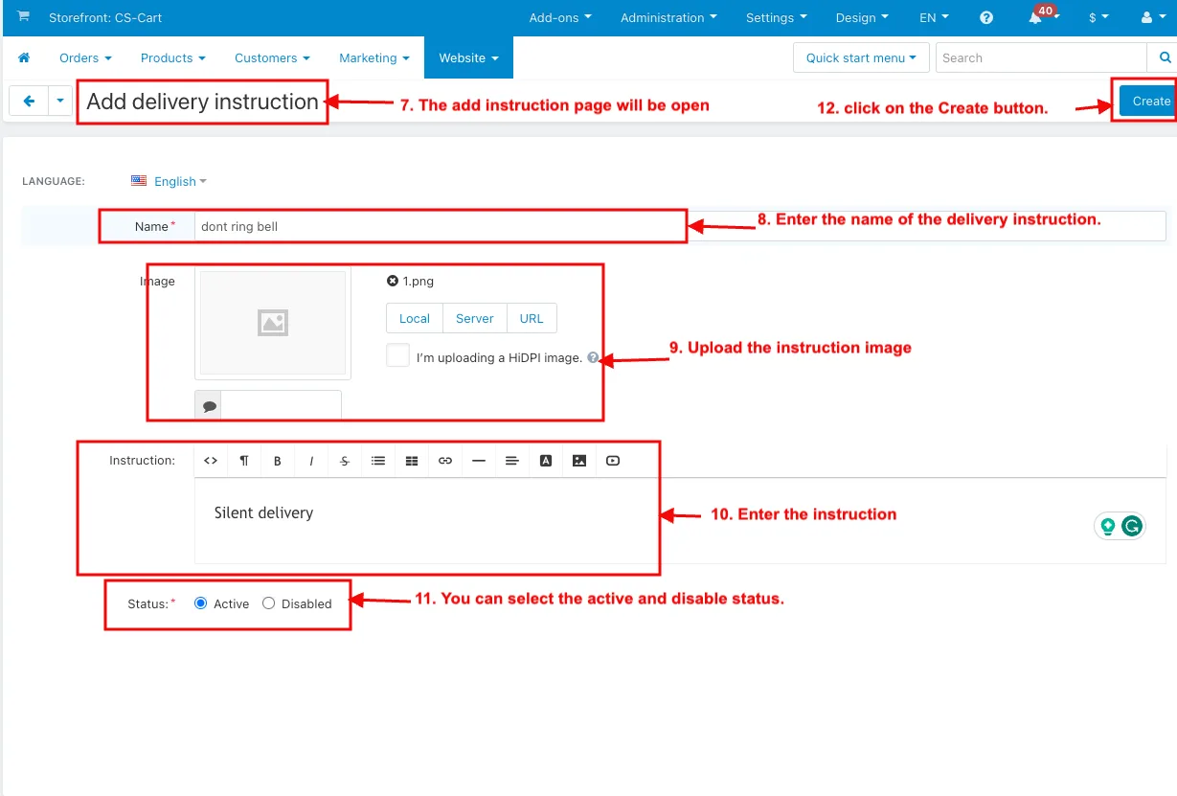Select the Active status radio button
This screenshot has height=796, width=1177.
click(x=200, y=603)
